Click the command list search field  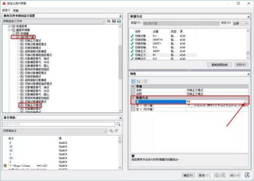coord(59,124)
